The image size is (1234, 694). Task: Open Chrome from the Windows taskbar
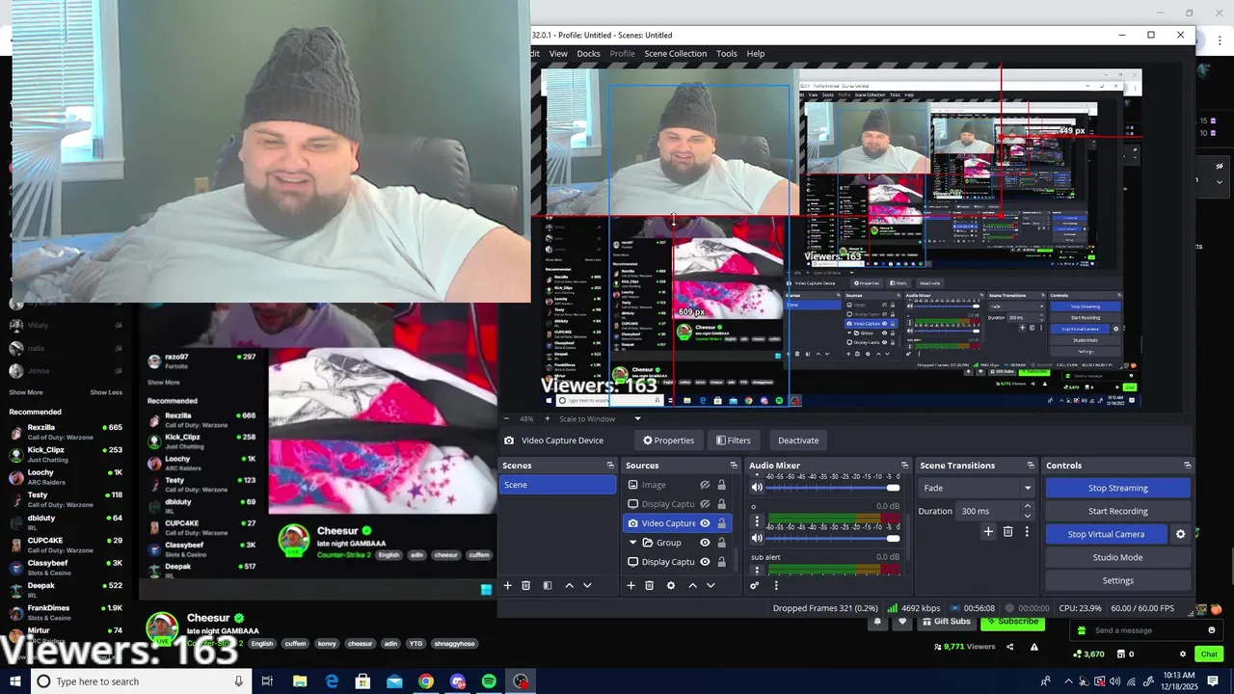tap(425, 681)
